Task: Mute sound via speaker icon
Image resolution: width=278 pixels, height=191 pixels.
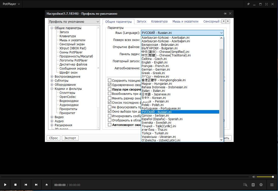Action: [254, 177]
